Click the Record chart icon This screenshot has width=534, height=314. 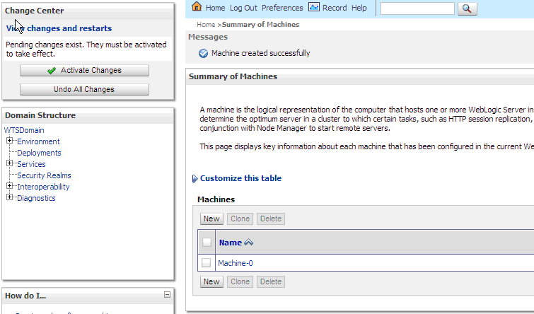(x=313, y=7)
